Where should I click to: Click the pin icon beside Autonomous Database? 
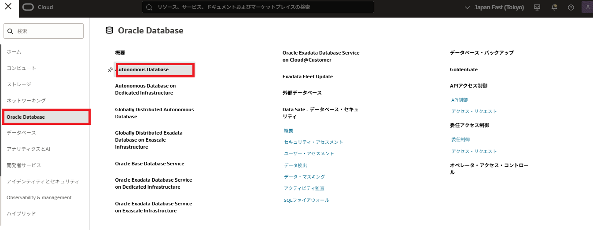[110, 69]
